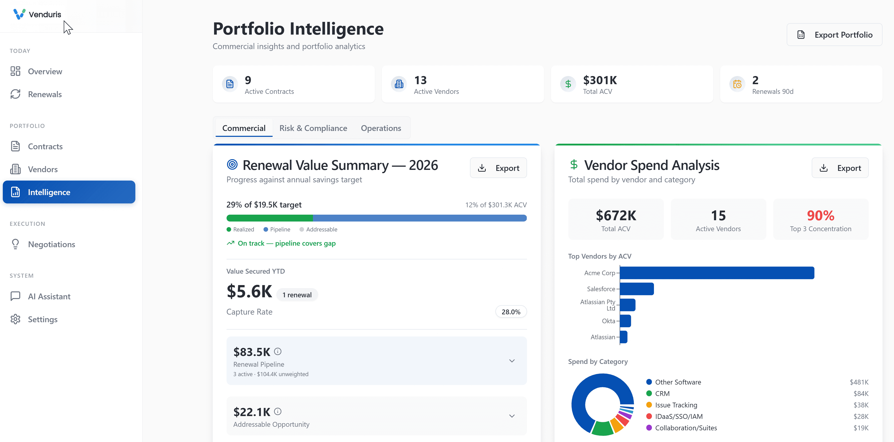894x442 pixels.
Task: Click info icon next to $22.1K
Action: [x=278, y=411]
